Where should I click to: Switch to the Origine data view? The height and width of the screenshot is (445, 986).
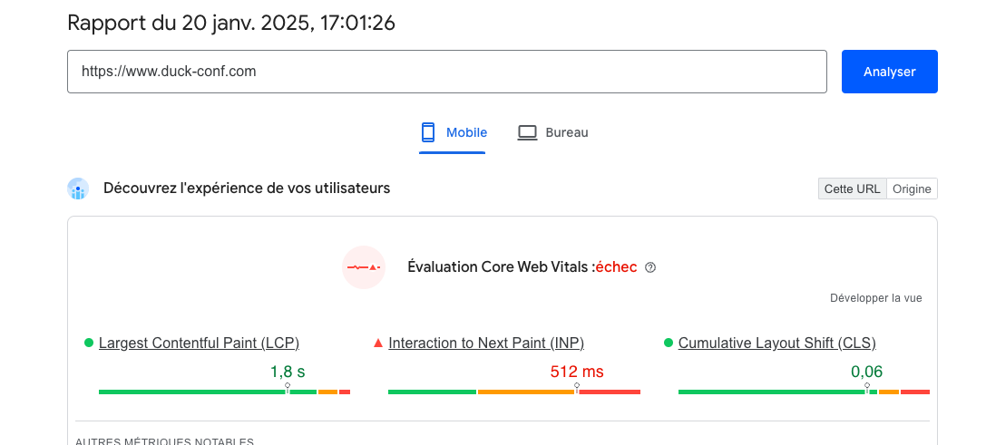tap(912, 189)
